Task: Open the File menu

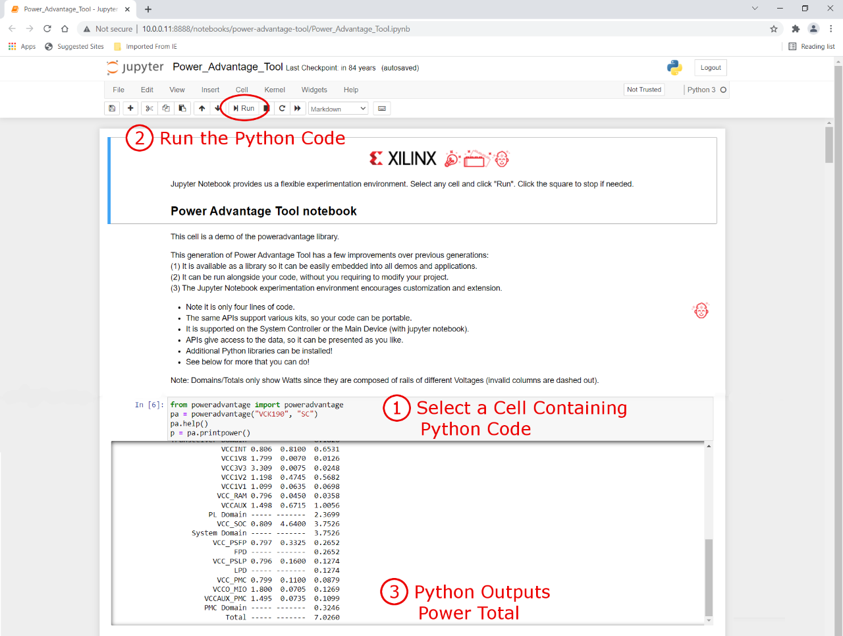Action: click(119, 90)
